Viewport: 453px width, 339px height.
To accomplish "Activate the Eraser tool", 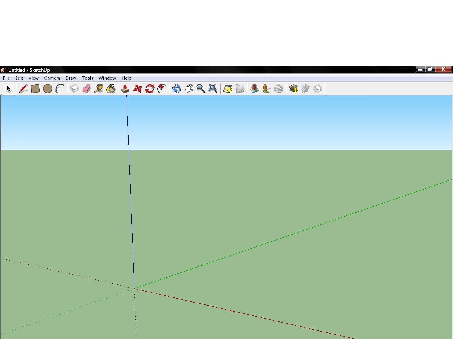I will [x=86, y=89].
